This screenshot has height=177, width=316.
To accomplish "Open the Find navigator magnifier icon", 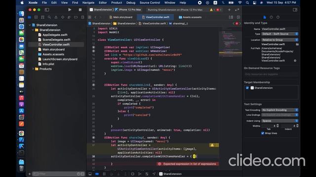I will point(49,17).
